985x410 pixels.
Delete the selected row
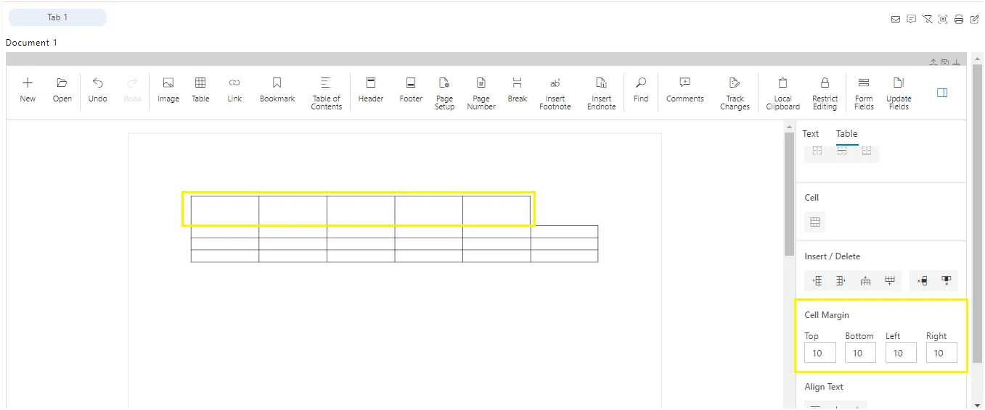click(x=922, y=281)
